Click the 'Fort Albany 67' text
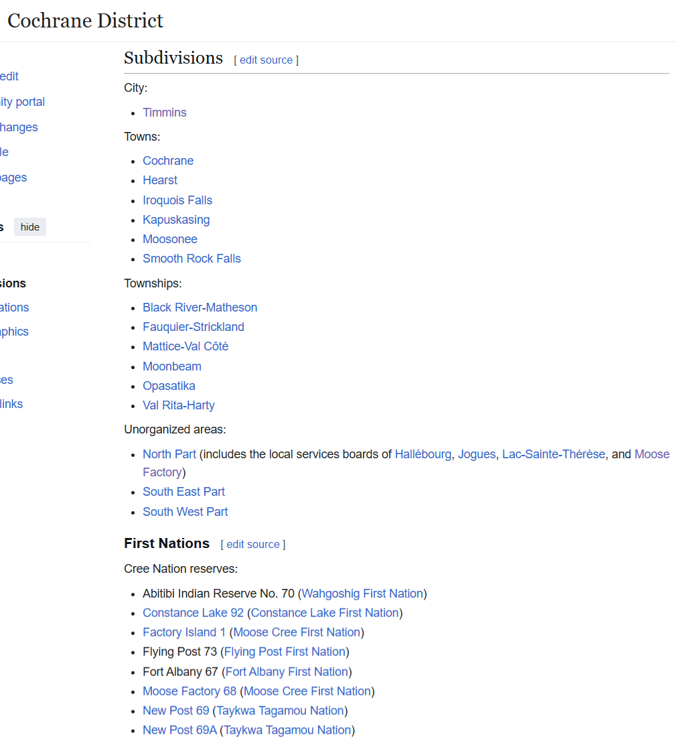This screenshot has height=749, width=677. [180, 671]
